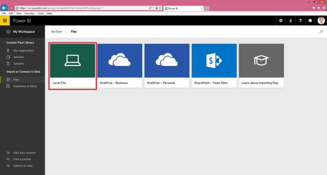Click Find a partner link
This screenshot has height=175, width=327.
click(22, 159)
